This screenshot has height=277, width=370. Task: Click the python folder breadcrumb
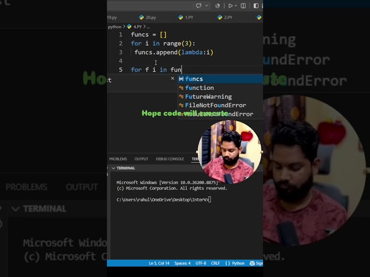pos(114,27)
